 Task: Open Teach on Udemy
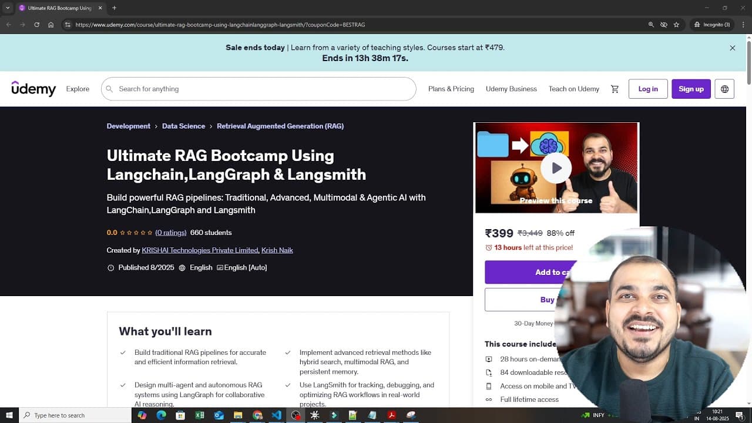[x=574, y=89]
